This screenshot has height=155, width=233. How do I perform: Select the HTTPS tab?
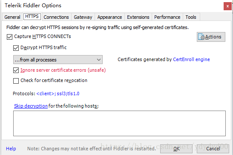[32, 16]
